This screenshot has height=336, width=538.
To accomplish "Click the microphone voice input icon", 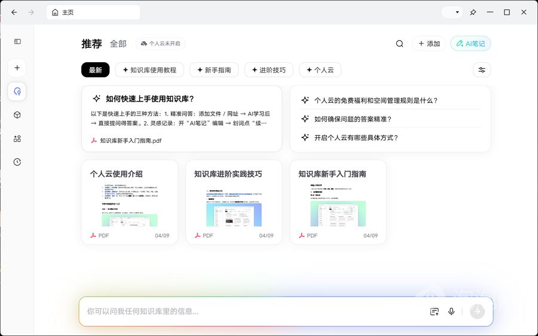I will [x=451, y=311].
